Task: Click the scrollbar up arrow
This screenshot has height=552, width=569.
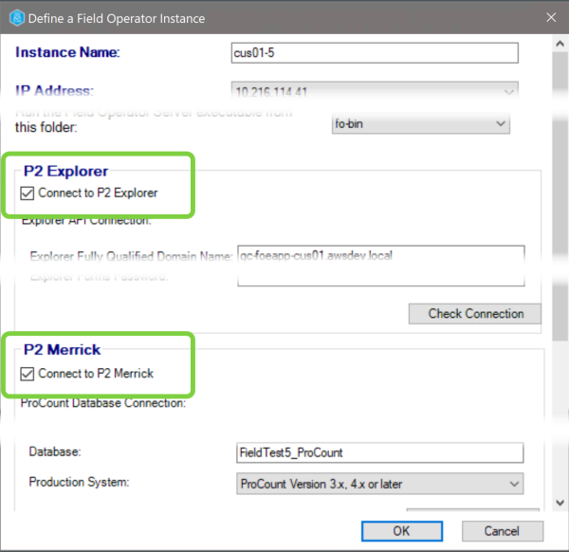Action: point(560,44)
